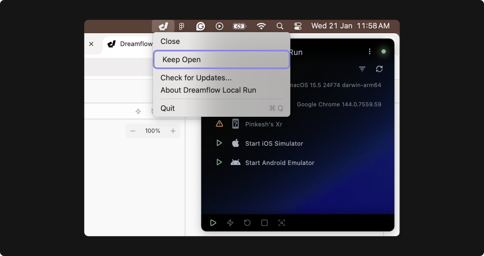Choose Check for Updates... menu entry
Viewport: 484px width, 256px height.
click(x=196, y=78)
